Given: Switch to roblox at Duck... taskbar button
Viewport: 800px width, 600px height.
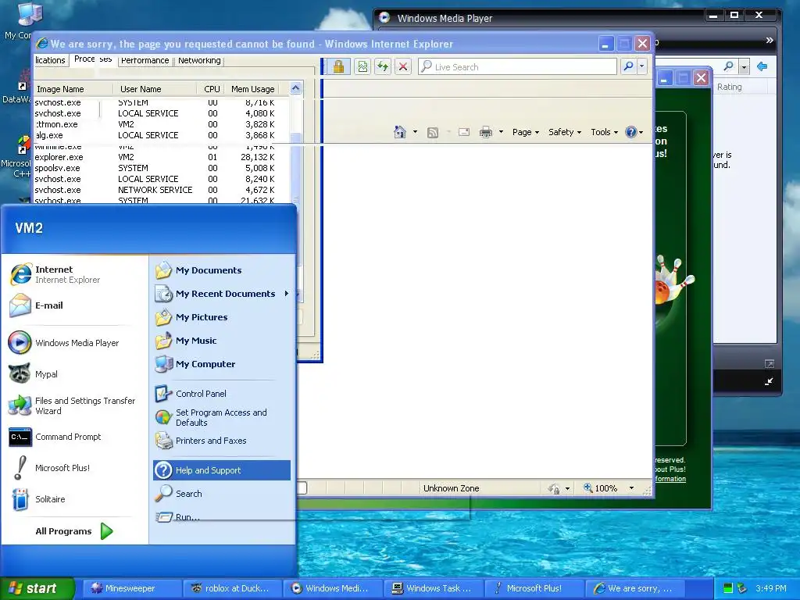Looking at the screenshot, I should [231, 588].
